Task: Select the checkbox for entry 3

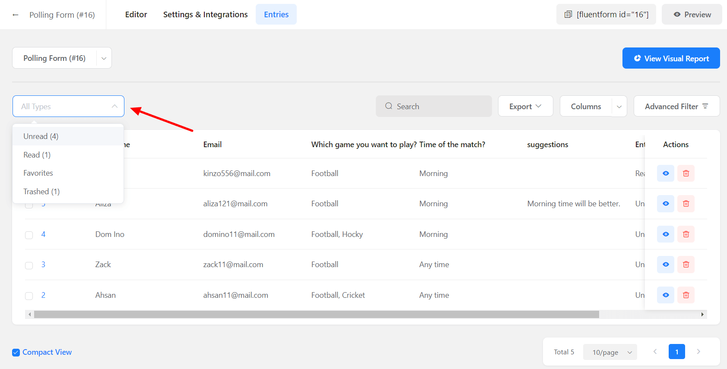Action: [x=29, y=265]
